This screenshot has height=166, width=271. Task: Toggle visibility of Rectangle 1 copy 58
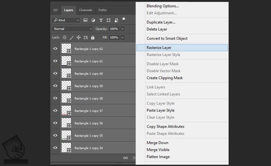click(55, 98)
